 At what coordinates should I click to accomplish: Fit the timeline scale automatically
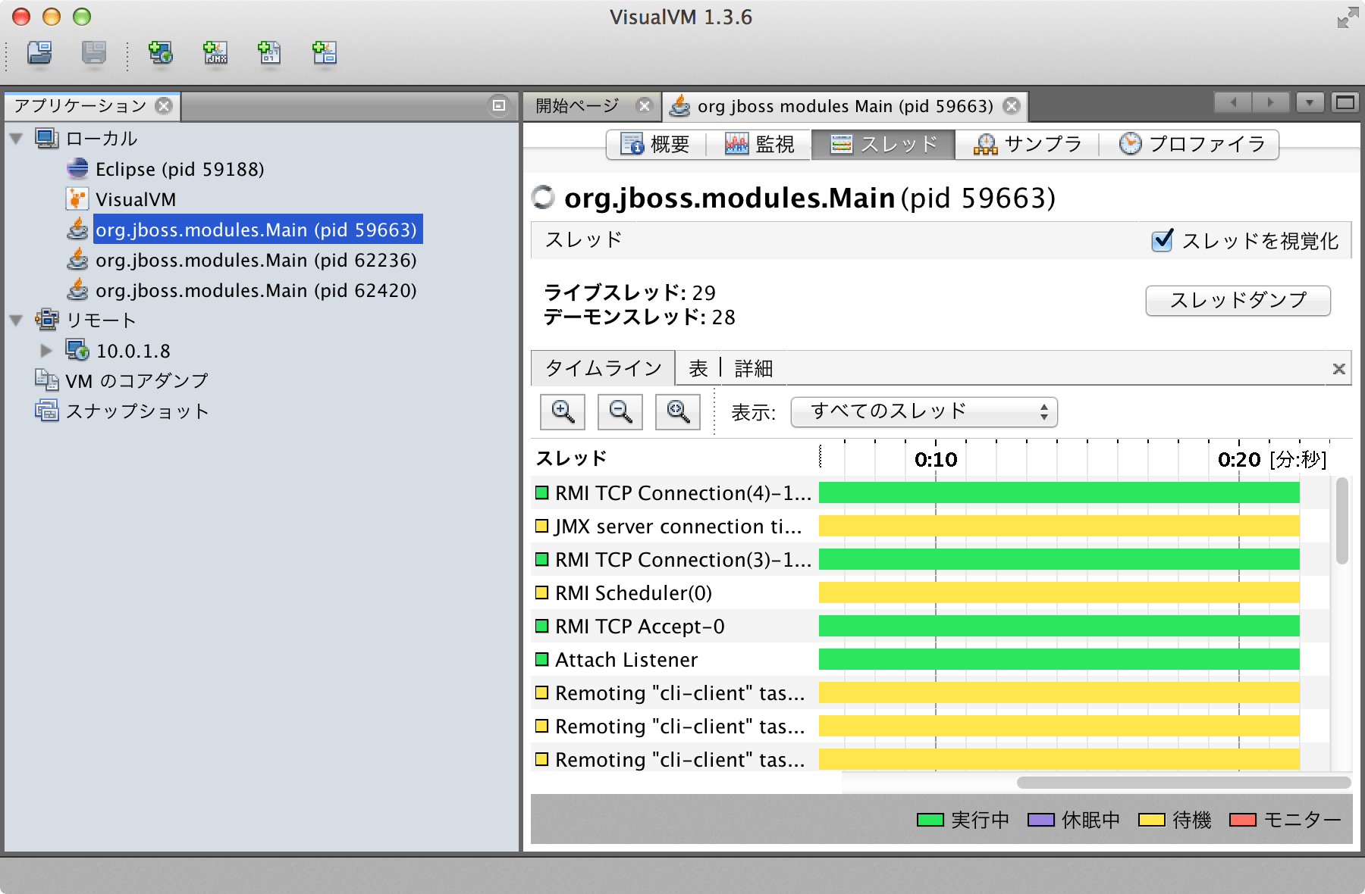tap(677, 411)
